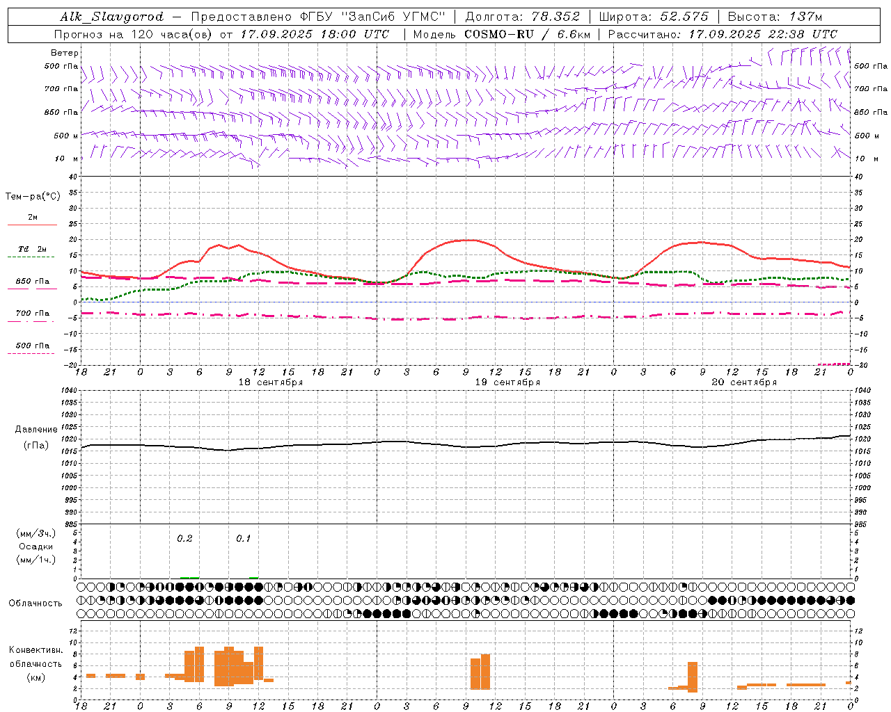Click the 20 сентября date label

[744, 382]
